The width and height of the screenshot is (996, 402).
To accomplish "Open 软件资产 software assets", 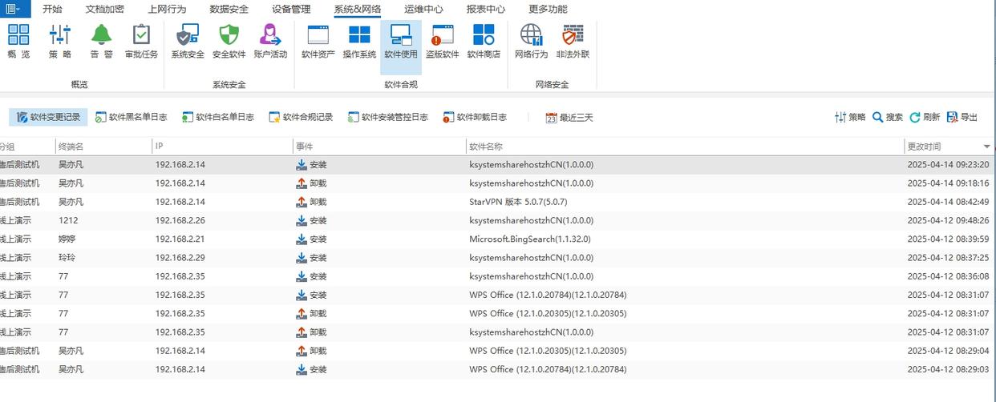I will (318, 42).
